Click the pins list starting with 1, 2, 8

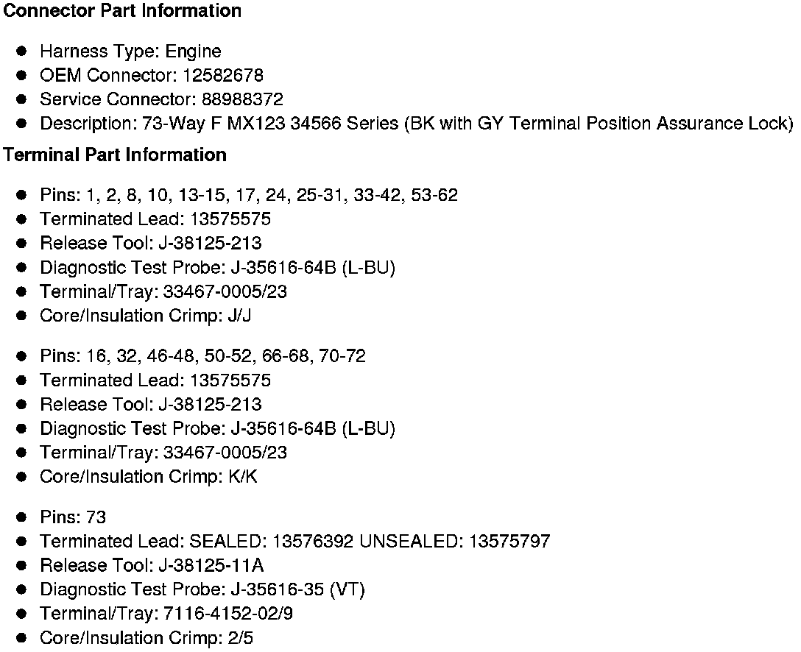point(248,195)
